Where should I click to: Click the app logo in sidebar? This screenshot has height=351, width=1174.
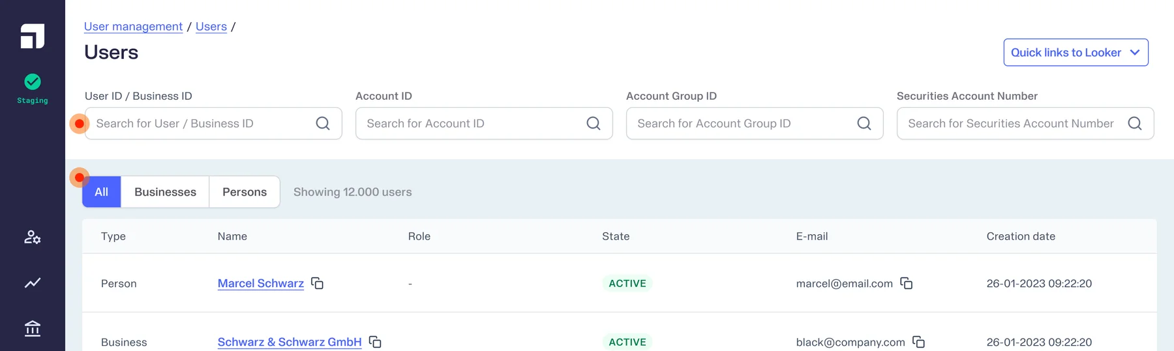(33, 36)
